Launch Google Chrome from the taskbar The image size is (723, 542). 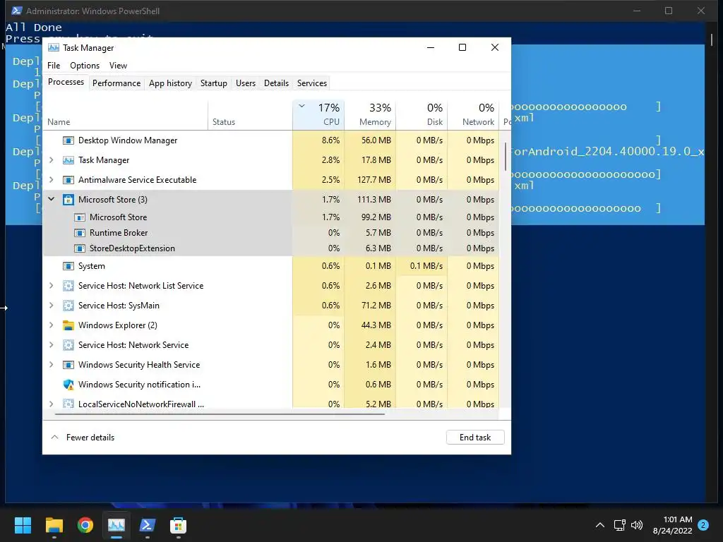[x=85, y=525]
